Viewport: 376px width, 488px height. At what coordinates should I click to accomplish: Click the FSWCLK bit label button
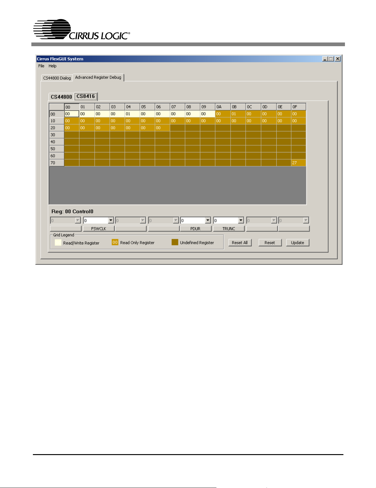tap(99, 228)
